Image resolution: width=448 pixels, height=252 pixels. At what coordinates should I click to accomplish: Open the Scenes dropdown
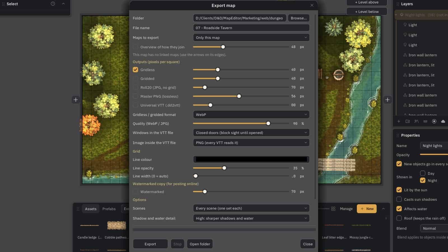[251, 208]
